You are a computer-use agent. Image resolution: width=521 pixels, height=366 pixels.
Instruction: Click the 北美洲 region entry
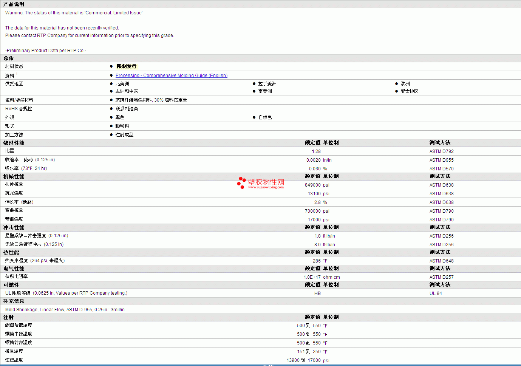[x=122, y=84]
